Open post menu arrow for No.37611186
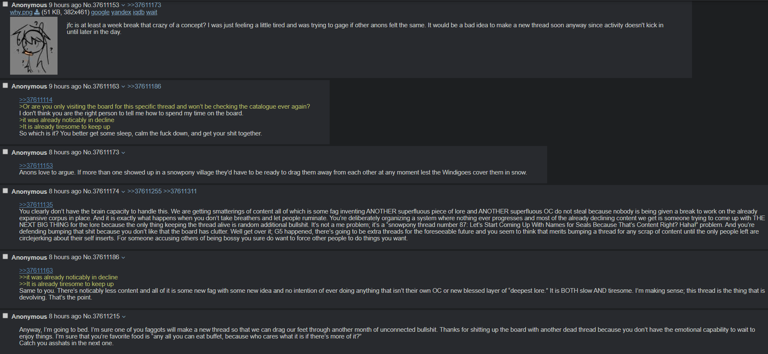The image size is (768, 354). click(123, 257)
